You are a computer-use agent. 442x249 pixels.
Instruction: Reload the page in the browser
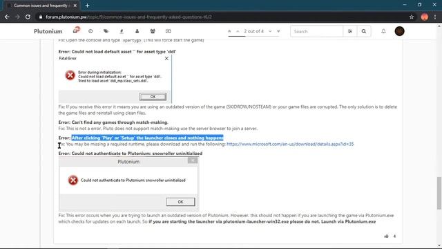(28, 17)
